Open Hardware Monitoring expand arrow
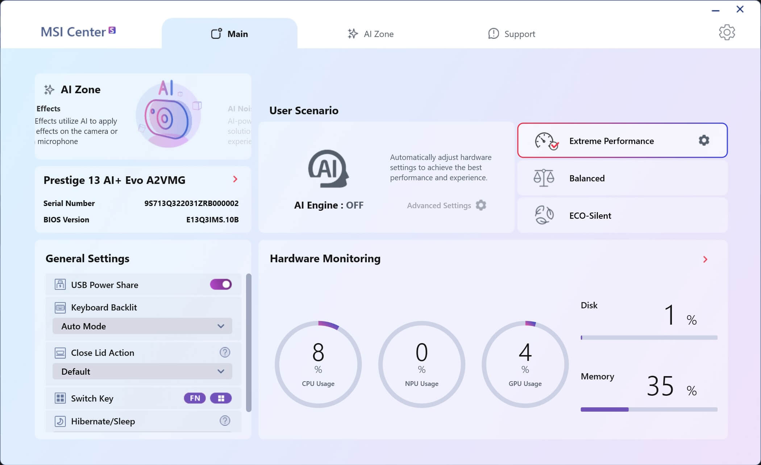The width and height of the screenshot is (761, 465). [x=706, y=259]
